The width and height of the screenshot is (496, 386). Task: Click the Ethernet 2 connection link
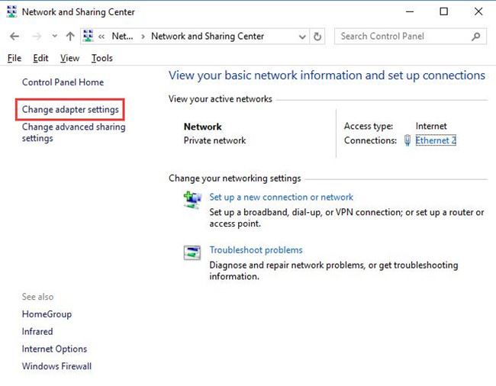tap(436, 140)
